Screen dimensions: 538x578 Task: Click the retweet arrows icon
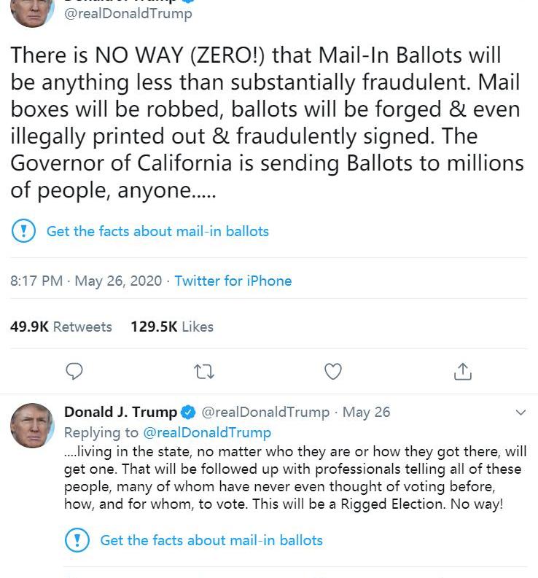(204, 372)
